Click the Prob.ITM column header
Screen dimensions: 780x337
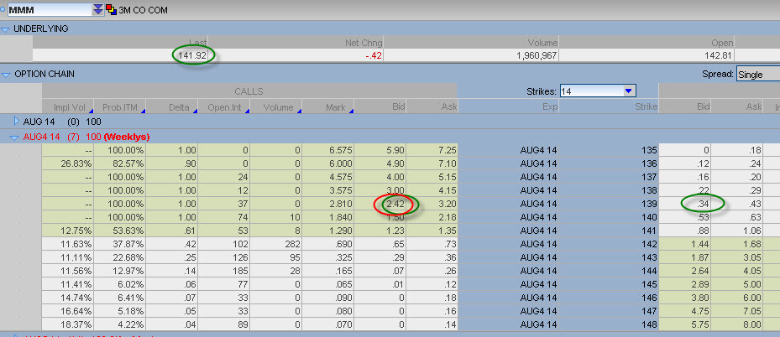(121, 106)
